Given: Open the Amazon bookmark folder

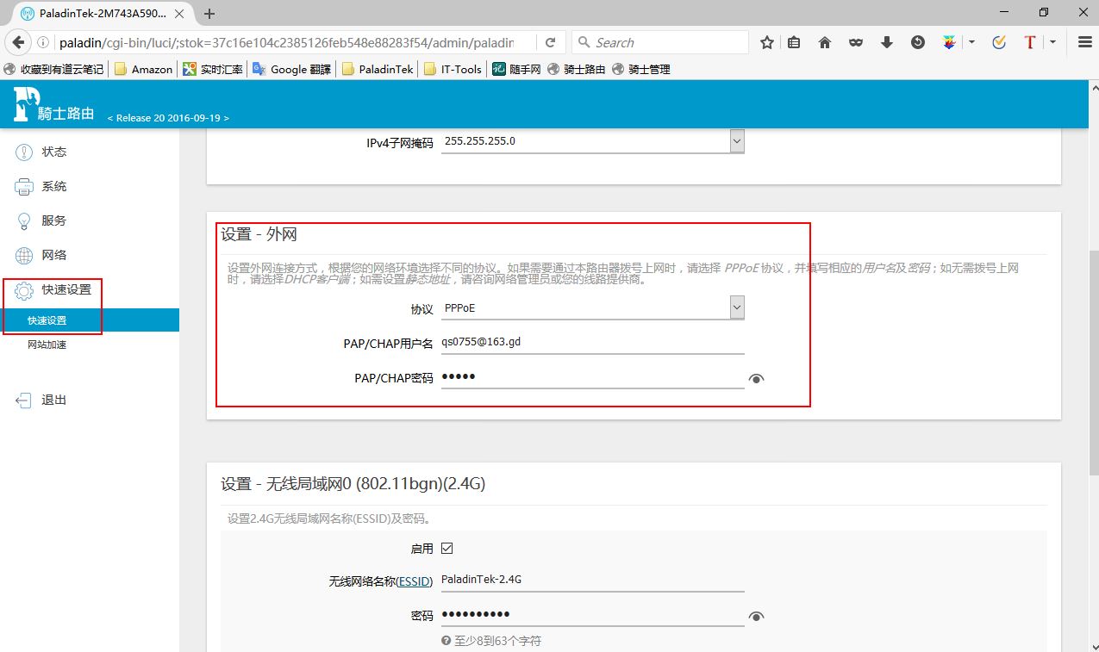Looking at the screenshot, I should (x=143, y=69).
